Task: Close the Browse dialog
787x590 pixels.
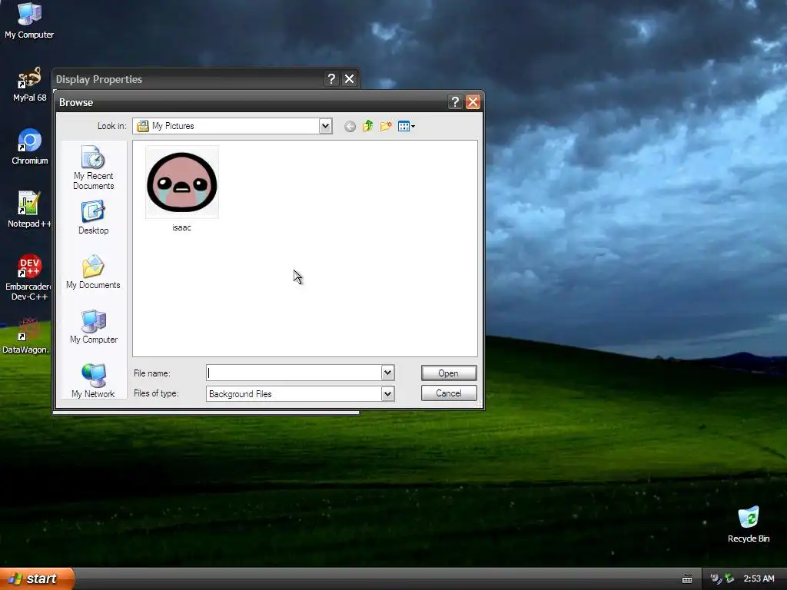Action: point(473,102)
